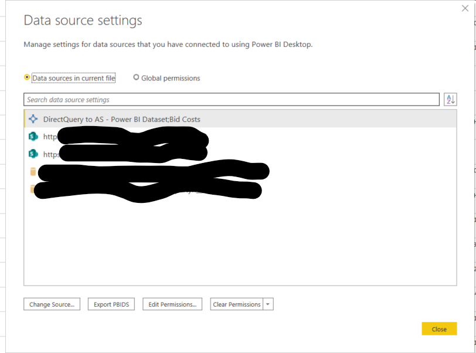Close the dialog with the X icon
Image resolution: width=476 pixels, height=353 pixels.
click(x=465, y=8)
